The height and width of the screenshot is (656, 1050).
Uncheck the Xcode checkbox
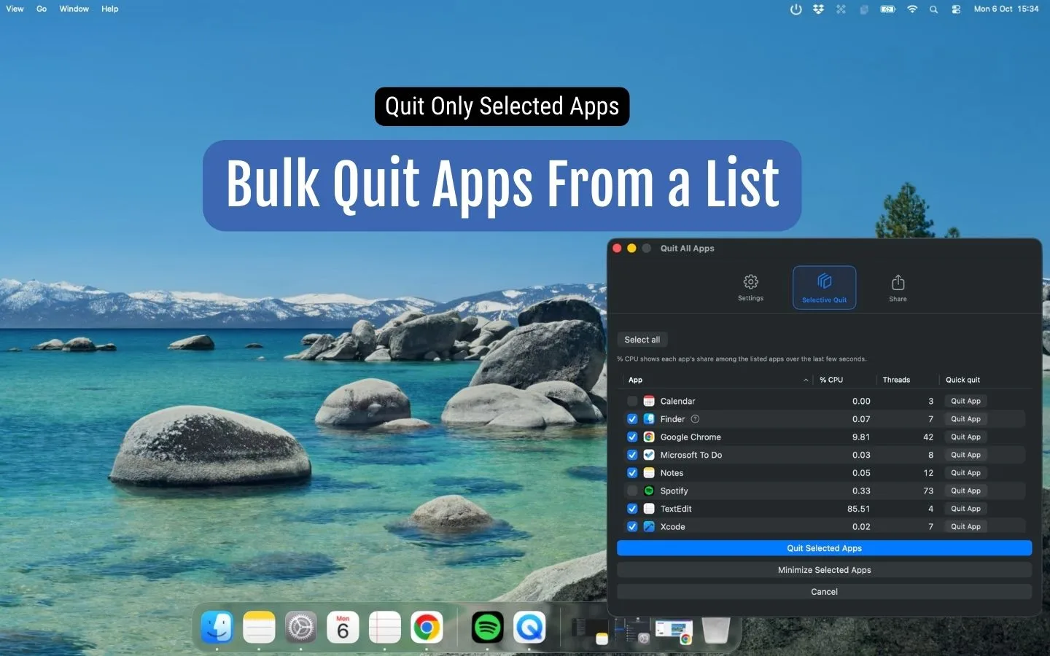632,526
